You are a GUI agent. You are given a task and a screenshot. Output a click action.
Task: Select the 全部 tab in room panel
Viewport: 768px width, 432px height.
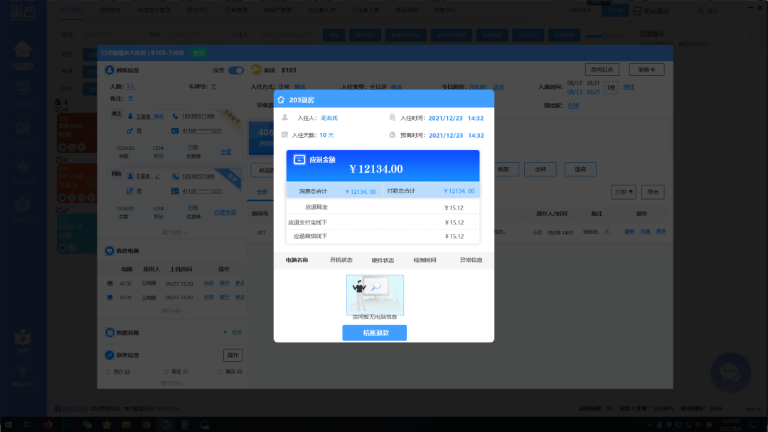click(x=262, y=193)
